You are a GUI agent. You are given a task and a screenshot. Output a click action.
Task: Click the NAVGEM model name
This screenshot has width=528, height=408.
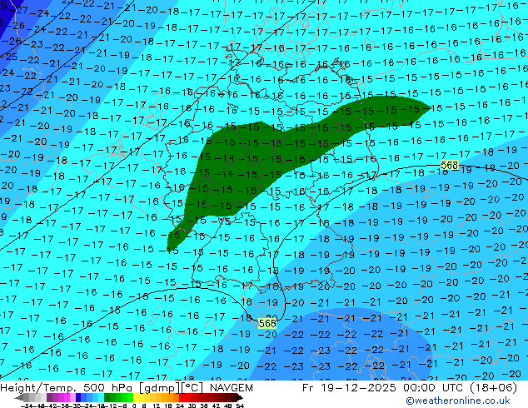click(232, 388)
